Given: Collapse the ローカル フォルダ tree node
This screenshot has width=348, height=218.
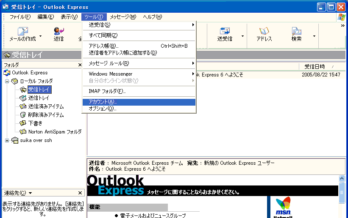Looking at the screenshot, I should point(7,81).
